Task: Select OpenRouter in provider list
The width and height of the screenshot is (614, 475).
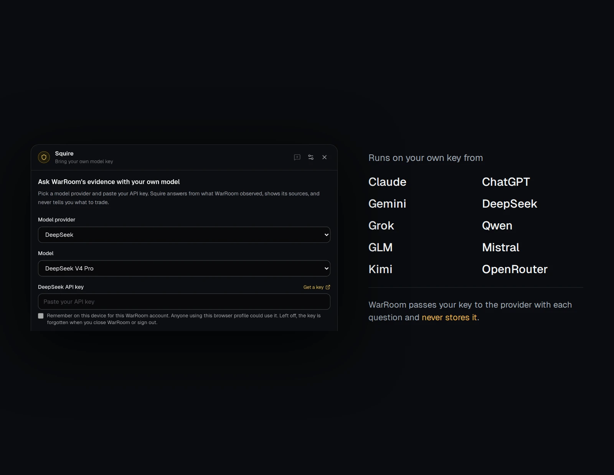Action: point(515,269)
